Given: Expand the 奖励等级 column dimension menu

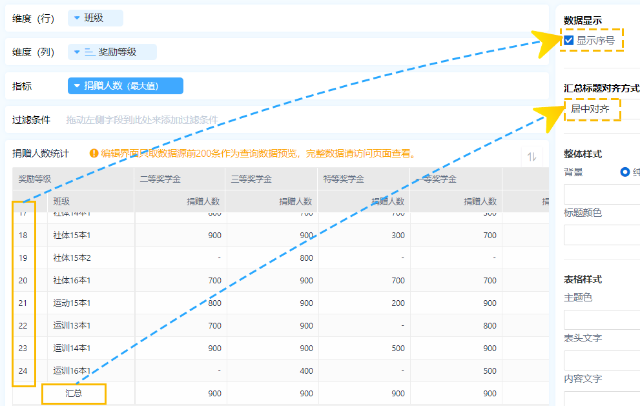Looking at the screenshot, I should tap(77, 52).
